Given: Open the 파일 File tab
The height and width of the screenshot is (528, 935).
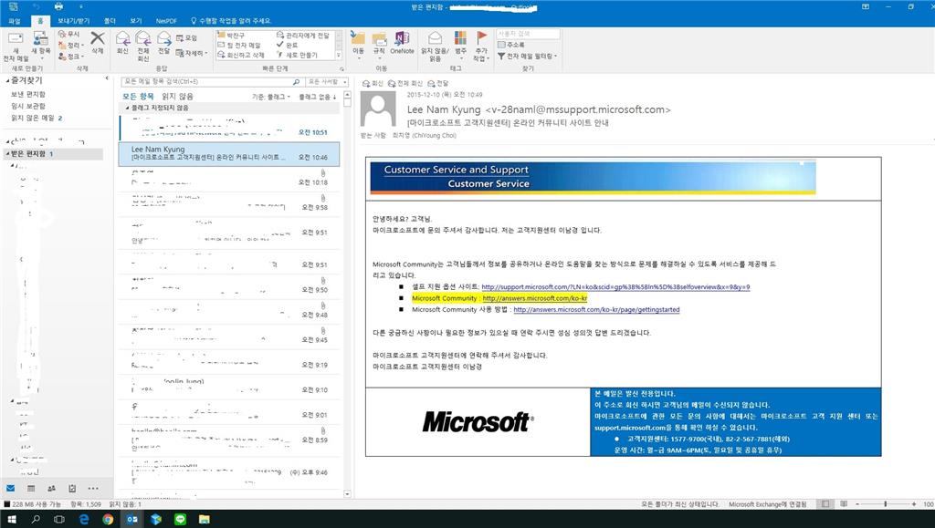Looking at the screenshot, I should click(15, 21).
